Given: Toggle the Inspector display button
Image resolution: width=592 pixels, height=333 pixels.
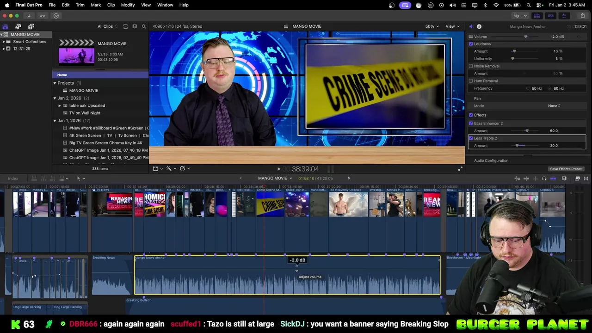Looking at the screenshot, I should (564, 16).
